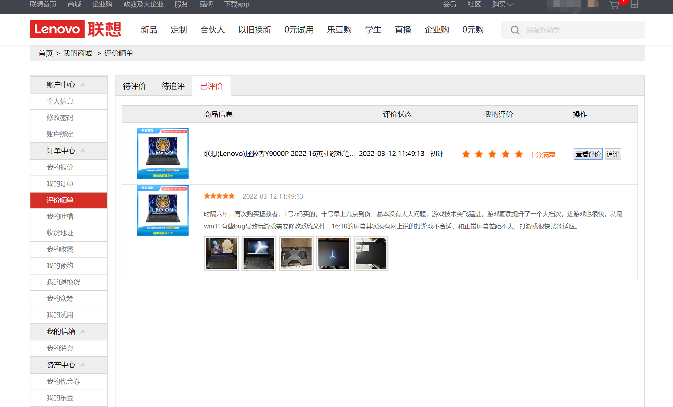Collapse the 订单中心 section
673x407 pixels.
click(83, 151)
